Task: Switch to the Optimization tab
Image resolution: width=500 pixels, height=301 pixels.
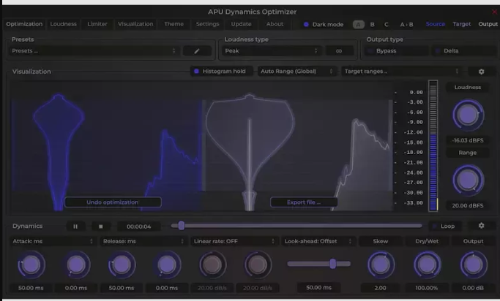Action: [24, 24]
